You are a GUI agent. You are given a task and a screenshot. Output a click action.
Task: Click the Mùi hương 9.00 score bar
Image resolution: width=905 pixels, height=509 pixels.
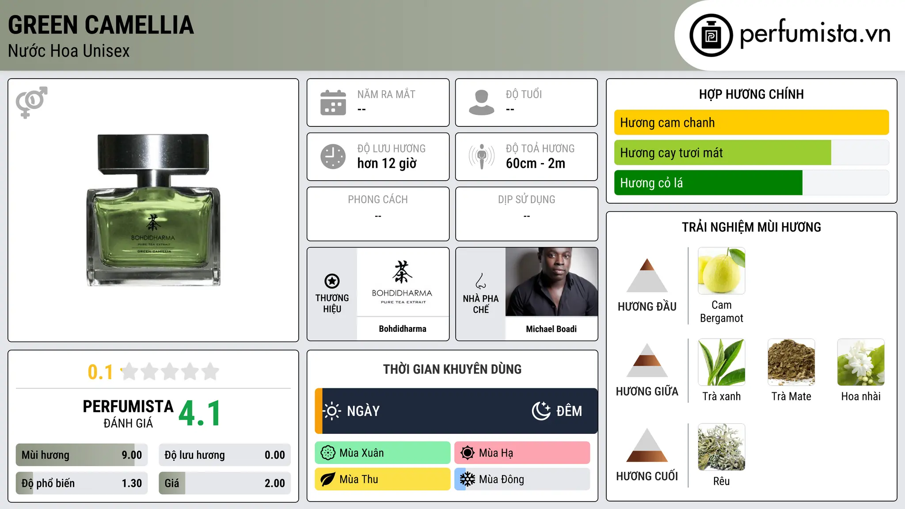tap(82, 455)
